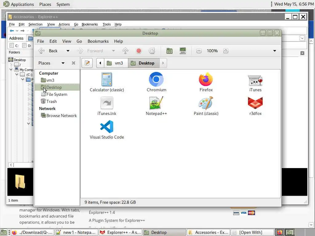This screenshot has height=236, width=315.
Task: Select the D: drive button in Explorer++
Action: tap(27, 45)
